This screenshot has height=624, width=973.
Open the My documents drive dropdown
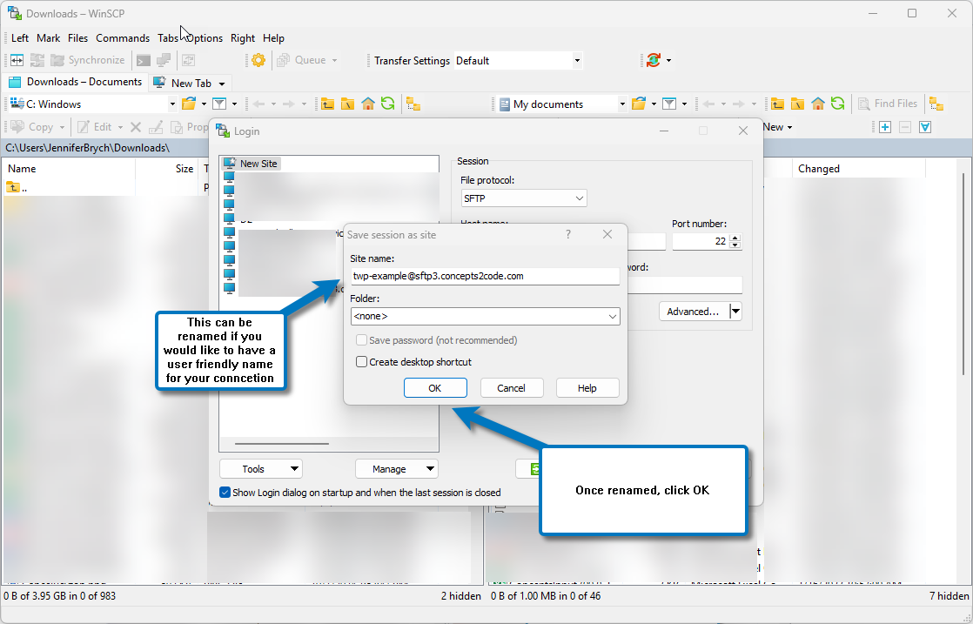click(622, 104)
